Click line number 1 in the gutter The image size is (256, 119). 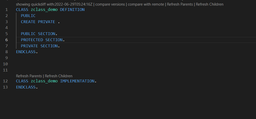pos(6,10)
